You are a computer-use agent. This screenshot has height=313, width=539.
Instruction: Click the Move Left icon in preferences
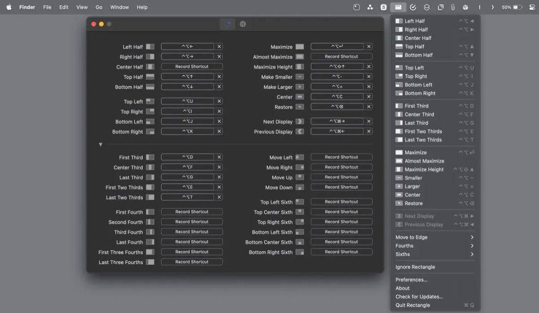(300, 157)
